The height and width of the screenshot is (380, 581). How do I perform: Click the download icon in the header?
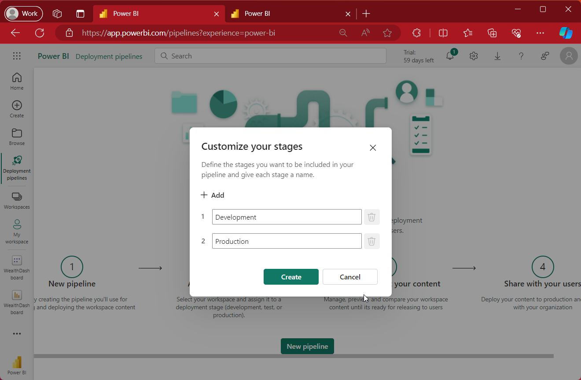coord(497,56)
